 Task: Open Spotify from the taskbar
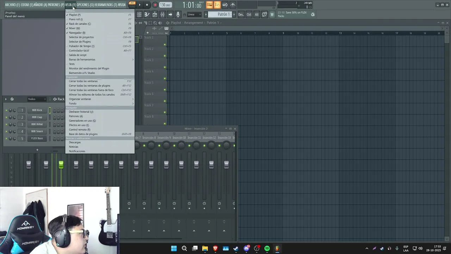coord(267,248)
